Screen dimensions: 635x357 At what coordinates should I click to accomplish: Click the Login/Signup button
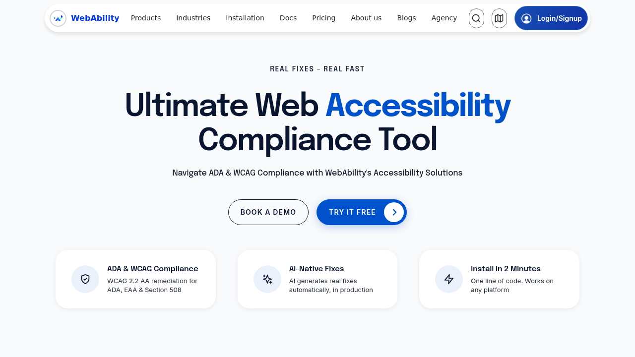coord(551,18)
